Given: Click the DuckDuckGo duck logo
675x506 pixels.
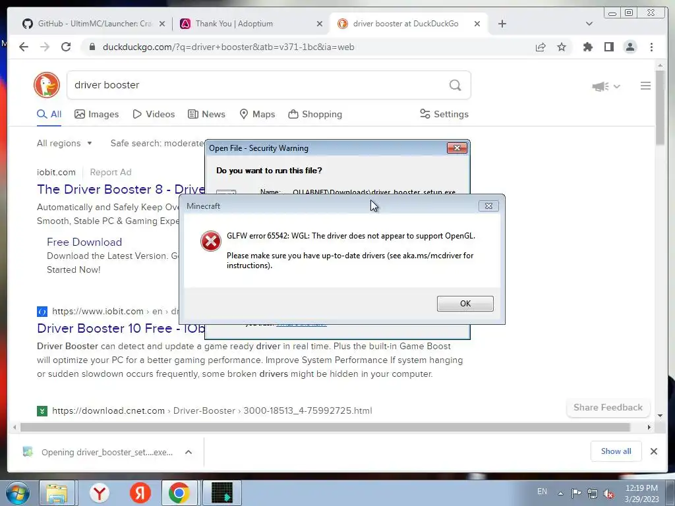Looking at the screenshot, I should coord(47,85).
